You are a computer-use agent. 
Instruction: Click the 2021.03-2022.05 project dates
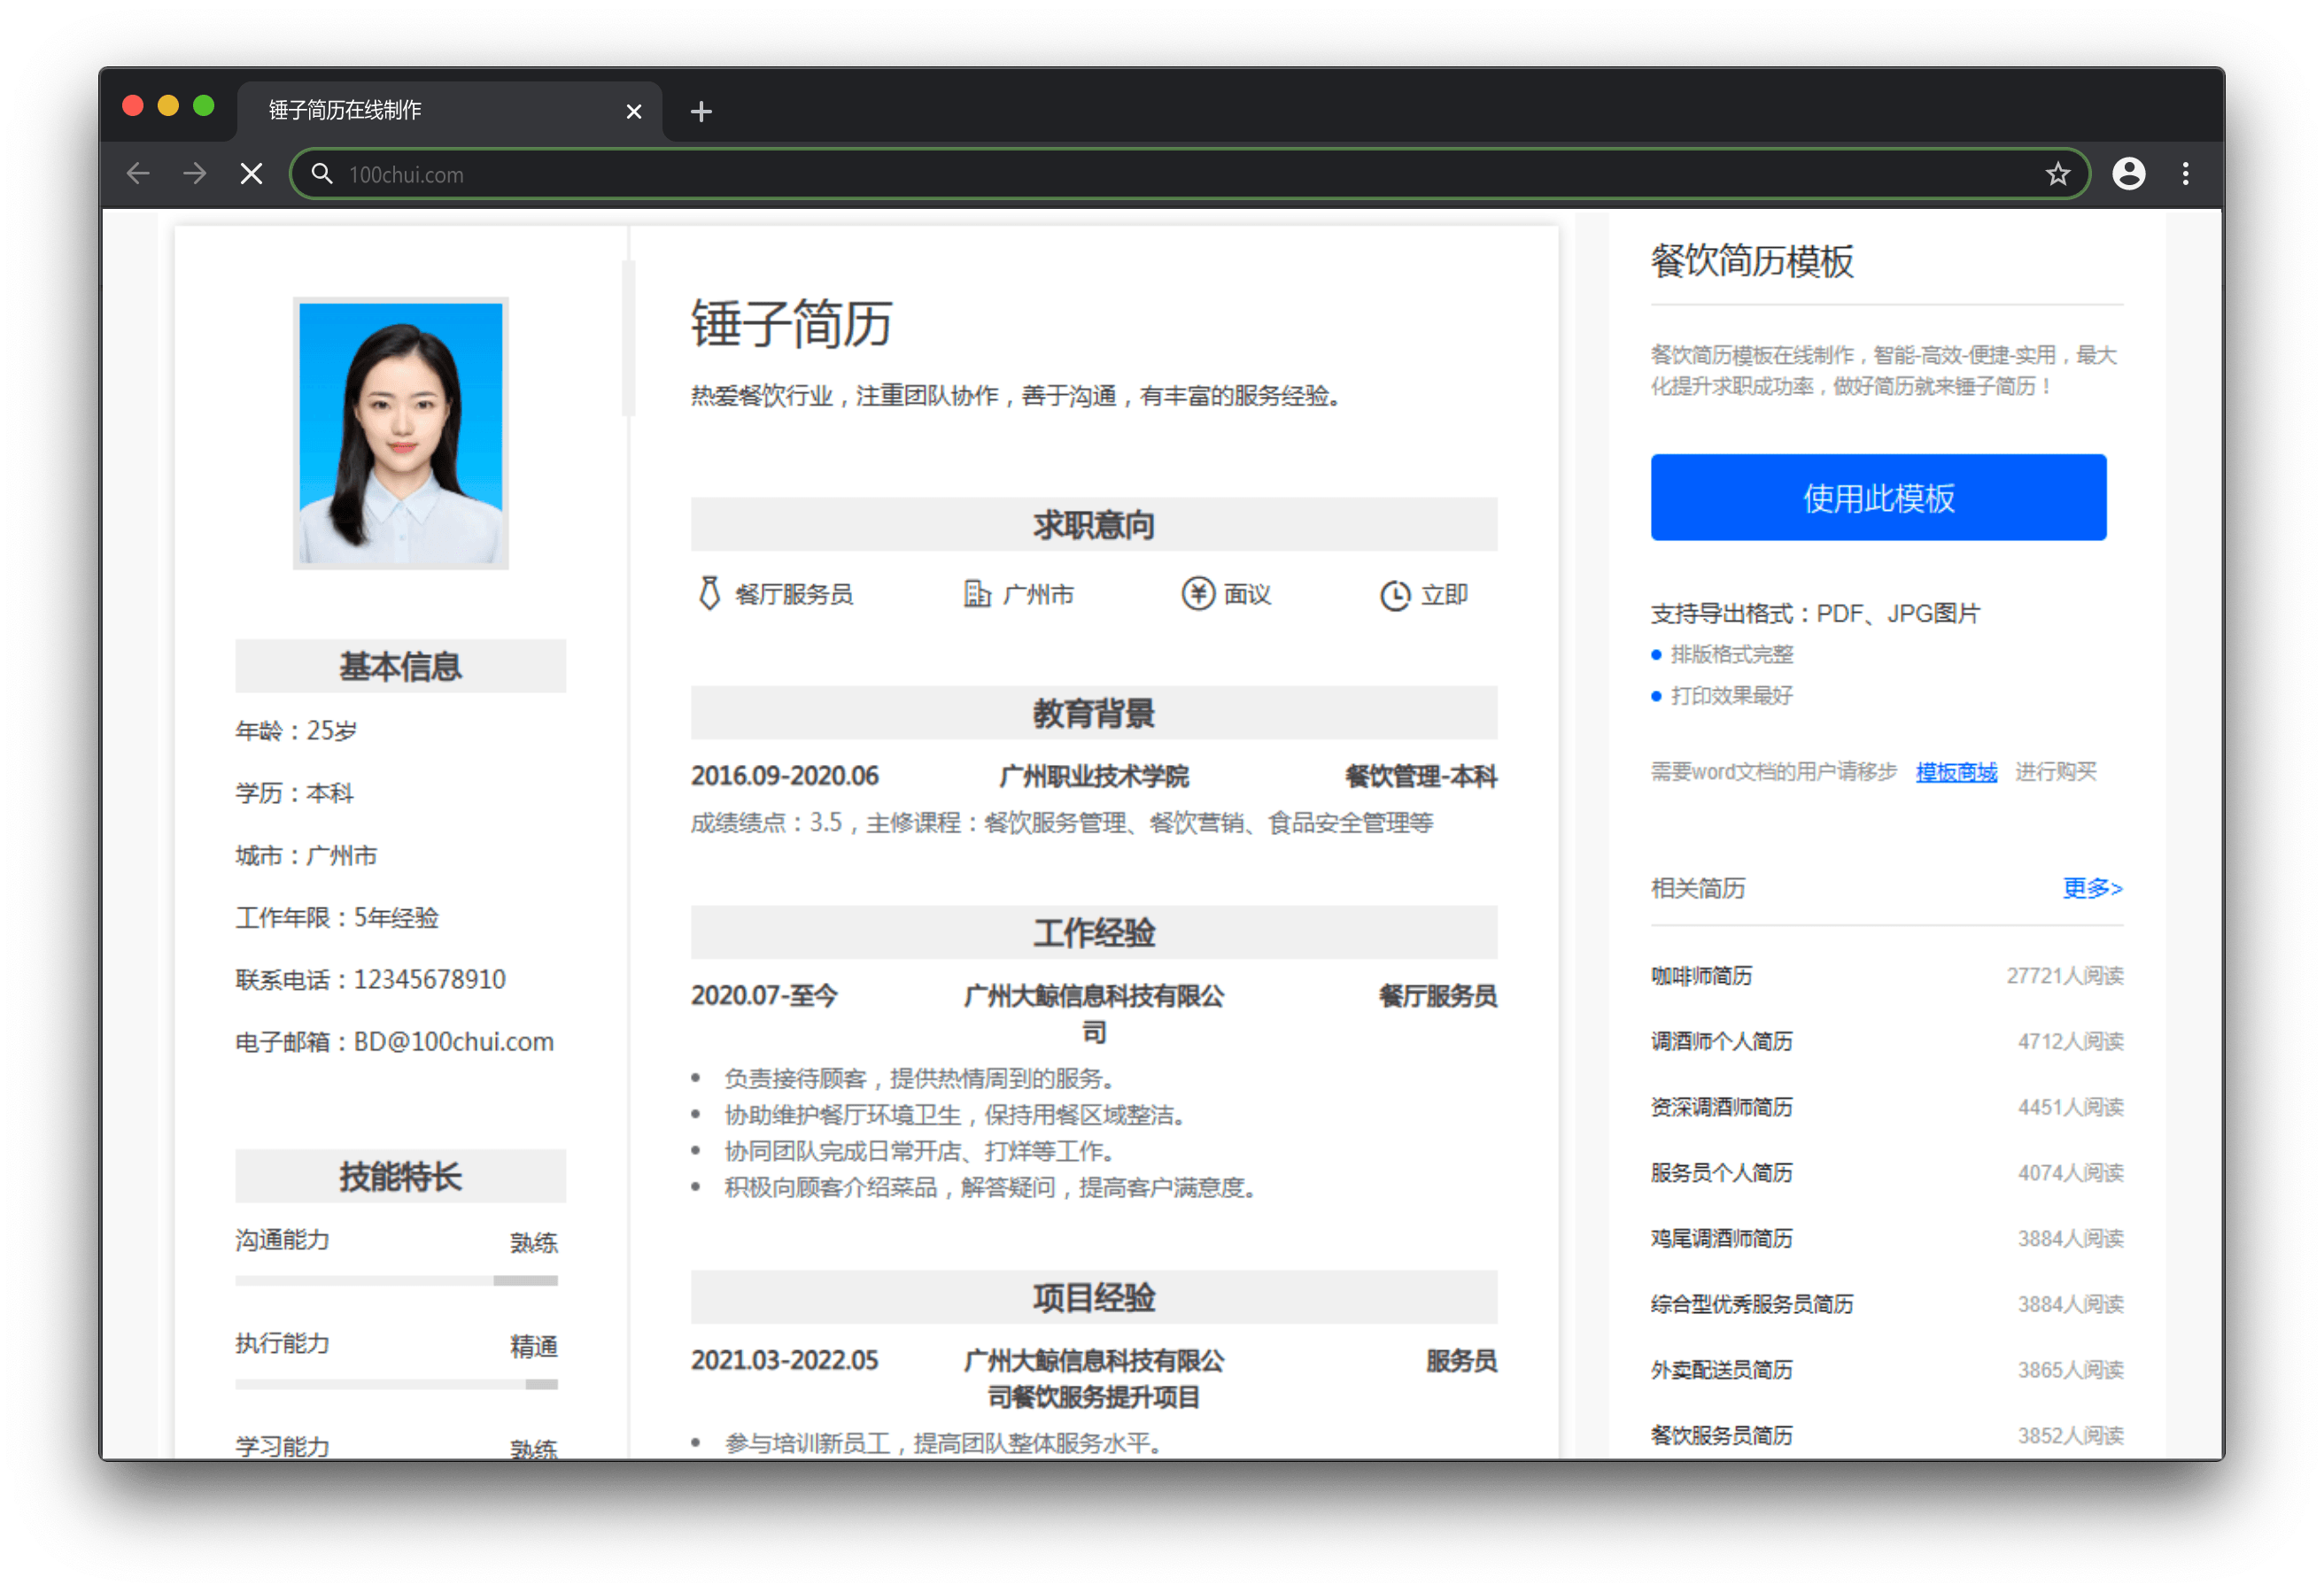[x=784, y=1360]
